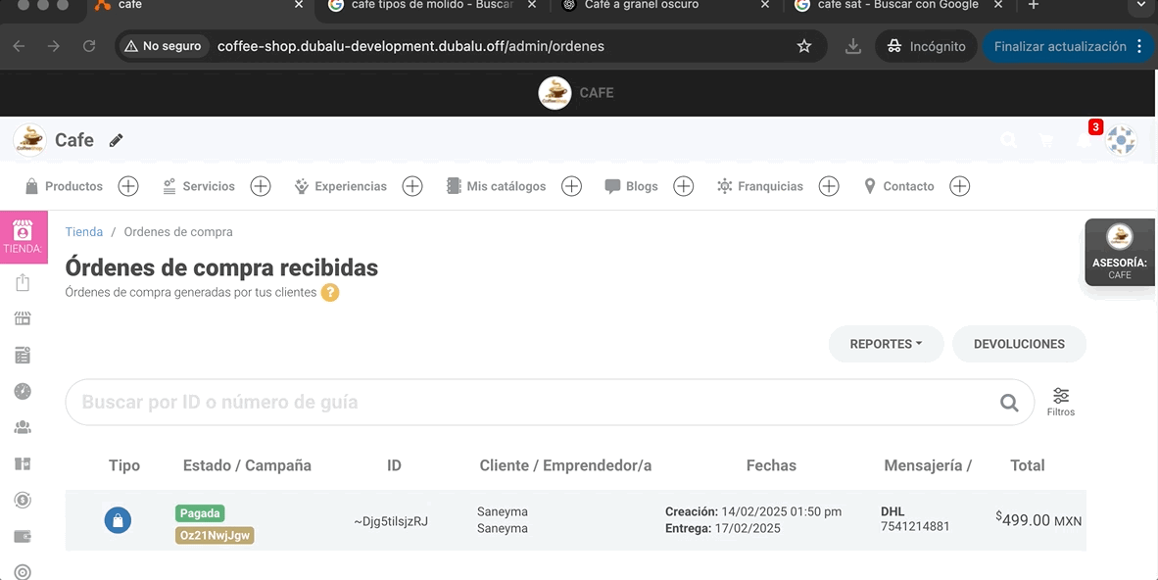This screenshot has height=580, width=1158.
Task: Expand the REPORTES dropdown
Action: pos(886,344)
